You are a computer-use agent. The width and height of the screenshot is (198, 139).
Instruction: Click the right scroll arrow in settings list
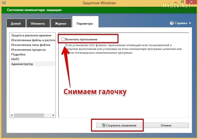coord(53,115)
